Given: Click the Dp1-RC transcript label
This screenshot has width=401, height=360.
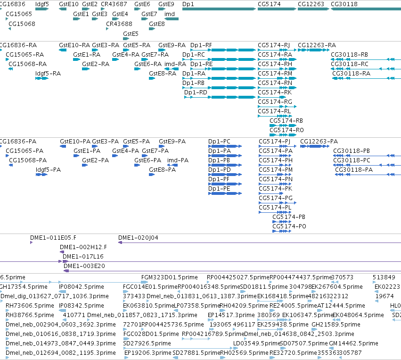Looking at the screenshot, I should click(x=194, y=55).
